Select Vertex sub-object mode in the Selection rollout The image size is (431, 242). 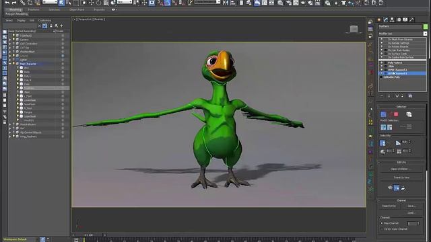[x=383, y=114]
